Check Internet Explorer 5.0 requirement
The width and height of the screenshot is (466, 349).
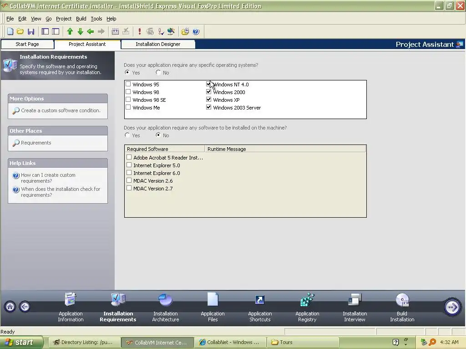(x=129, y=165)
